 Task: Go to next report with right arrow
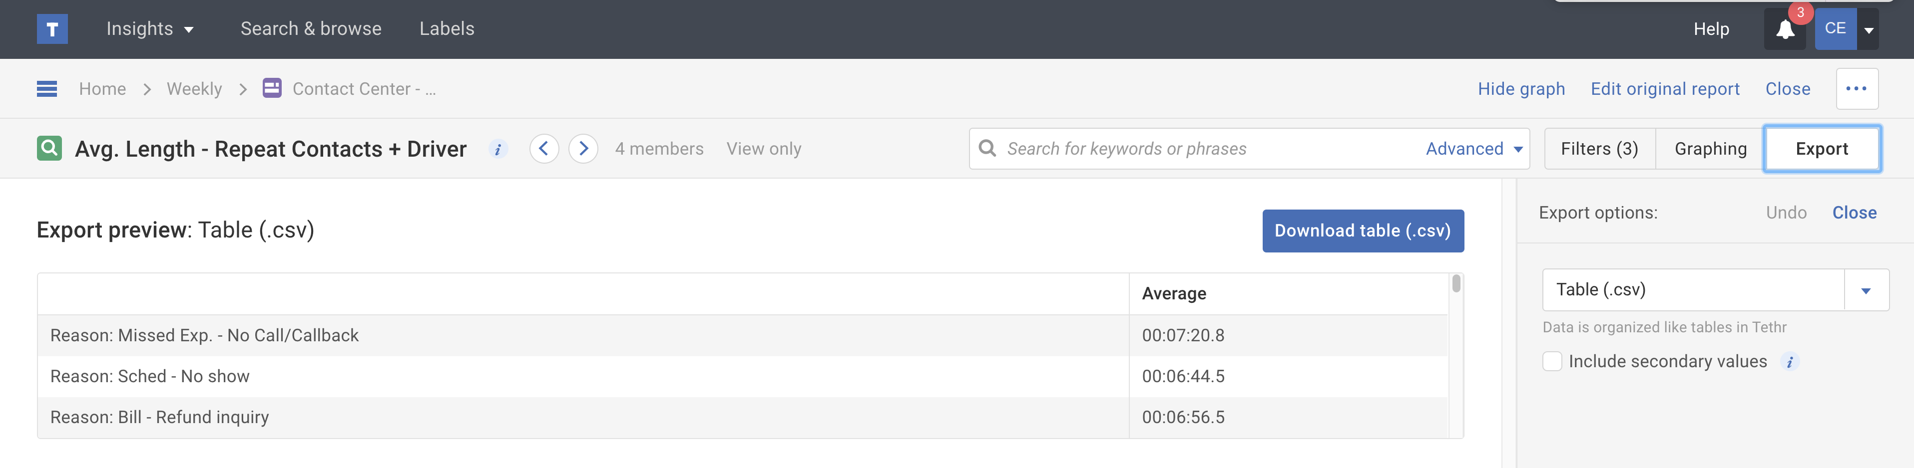583,149
